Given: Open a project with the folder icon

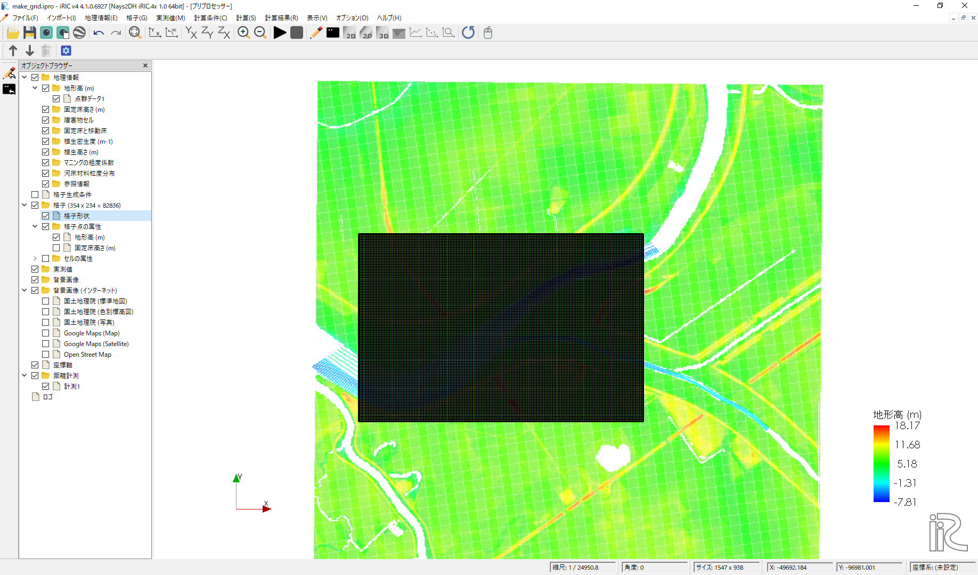Looking at the screenshot, I should [x=13, y=33].
